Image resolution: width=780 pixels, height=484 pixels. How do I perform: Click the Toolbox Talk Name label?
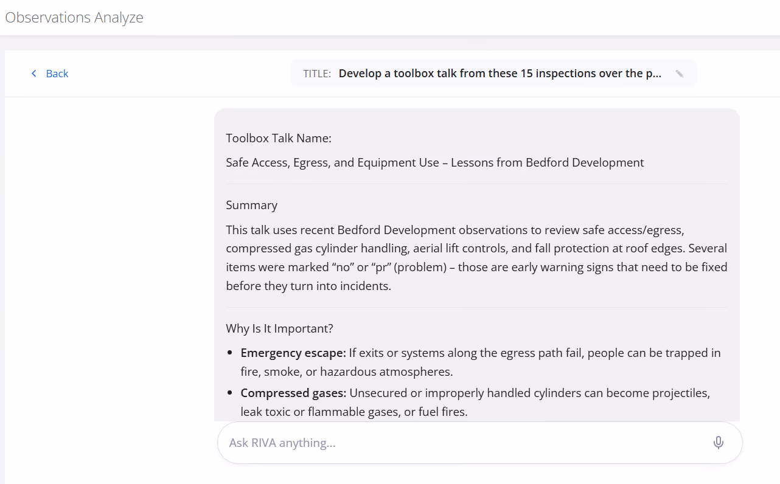(279, 138)
